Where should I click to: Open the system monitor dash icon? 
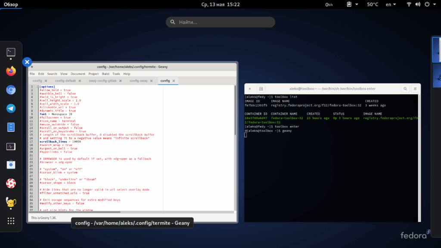11,146
